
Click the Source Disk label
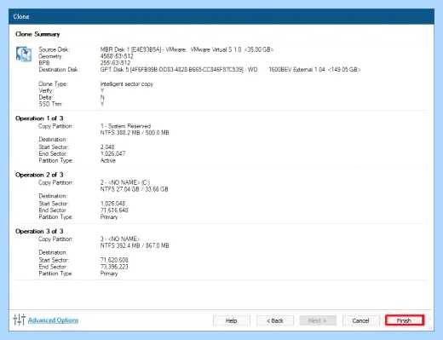54,49
